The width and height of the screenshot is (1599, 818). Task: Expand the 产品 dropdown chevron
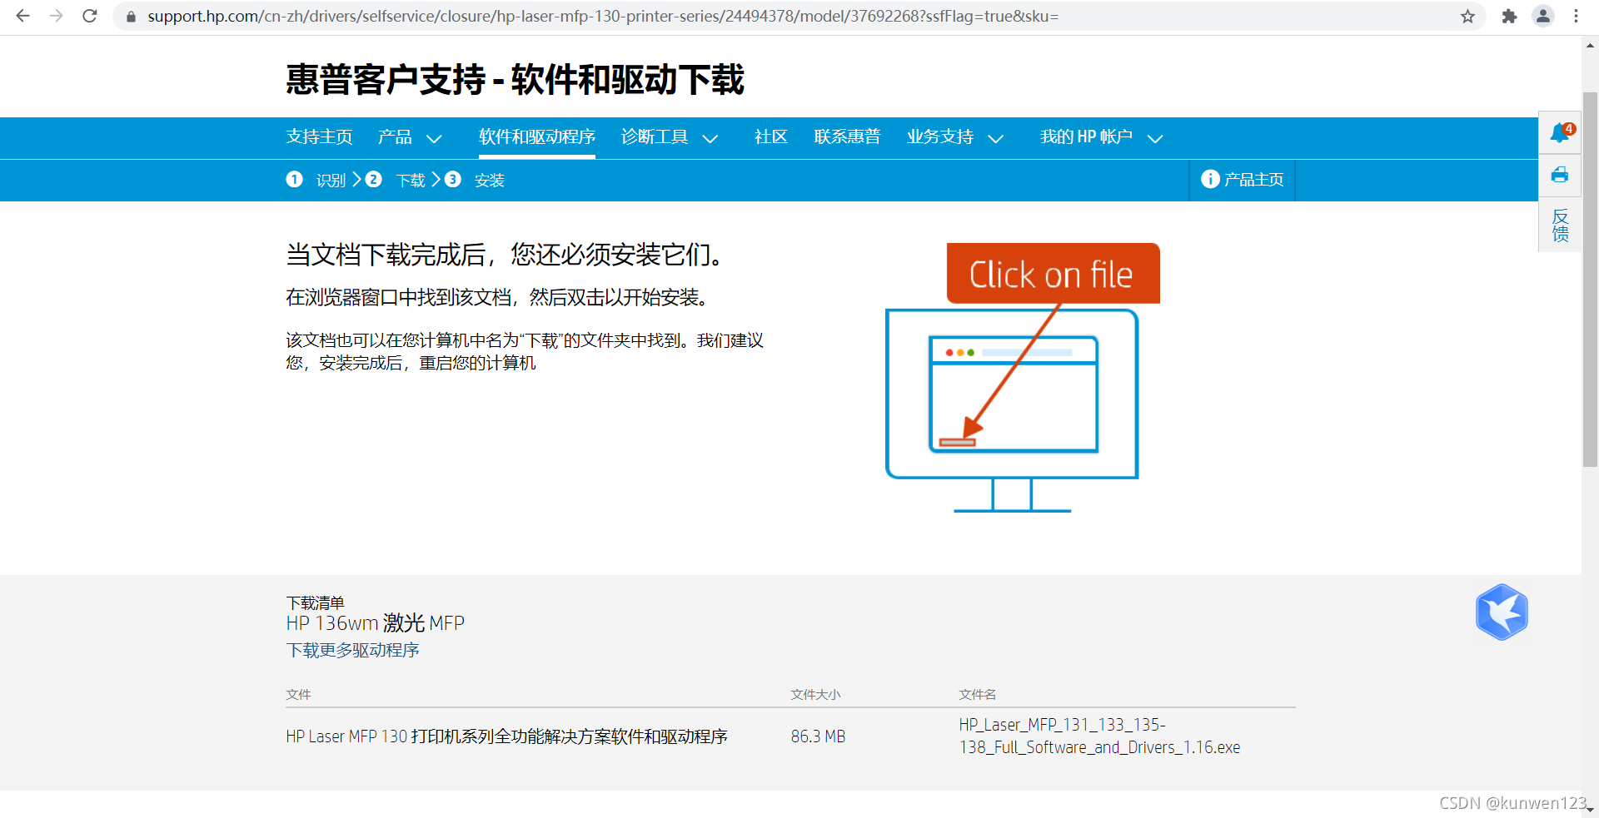pyautogui.click(x=434, y=139)
